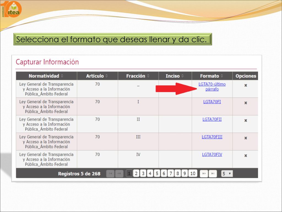Sort by Normatividad column arrows
This screenshot has height=212, width=282.
tap(62, 76)
